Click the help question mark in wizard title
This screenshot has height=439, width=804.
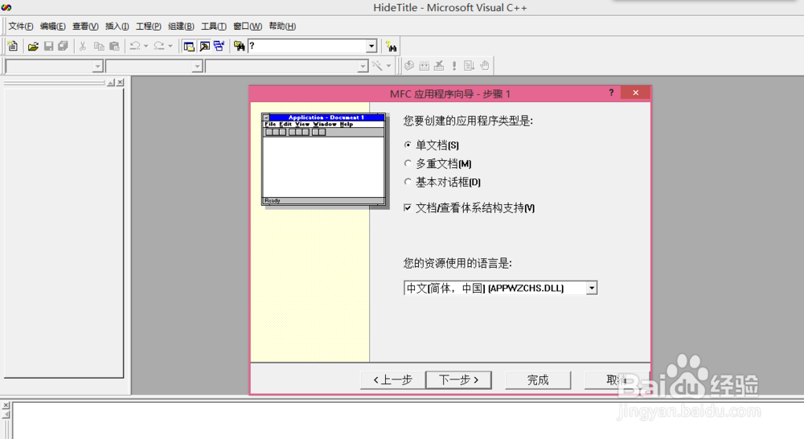(611, 92)
